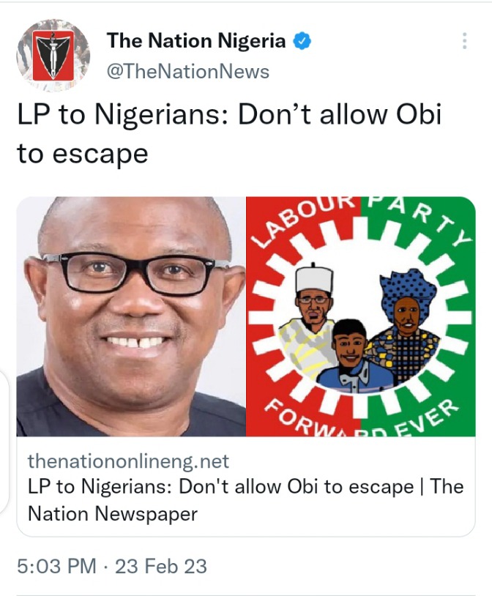Click the 23 Feb 23 date
The width and height of the screenshot is (492, 596).
(161, 565)
